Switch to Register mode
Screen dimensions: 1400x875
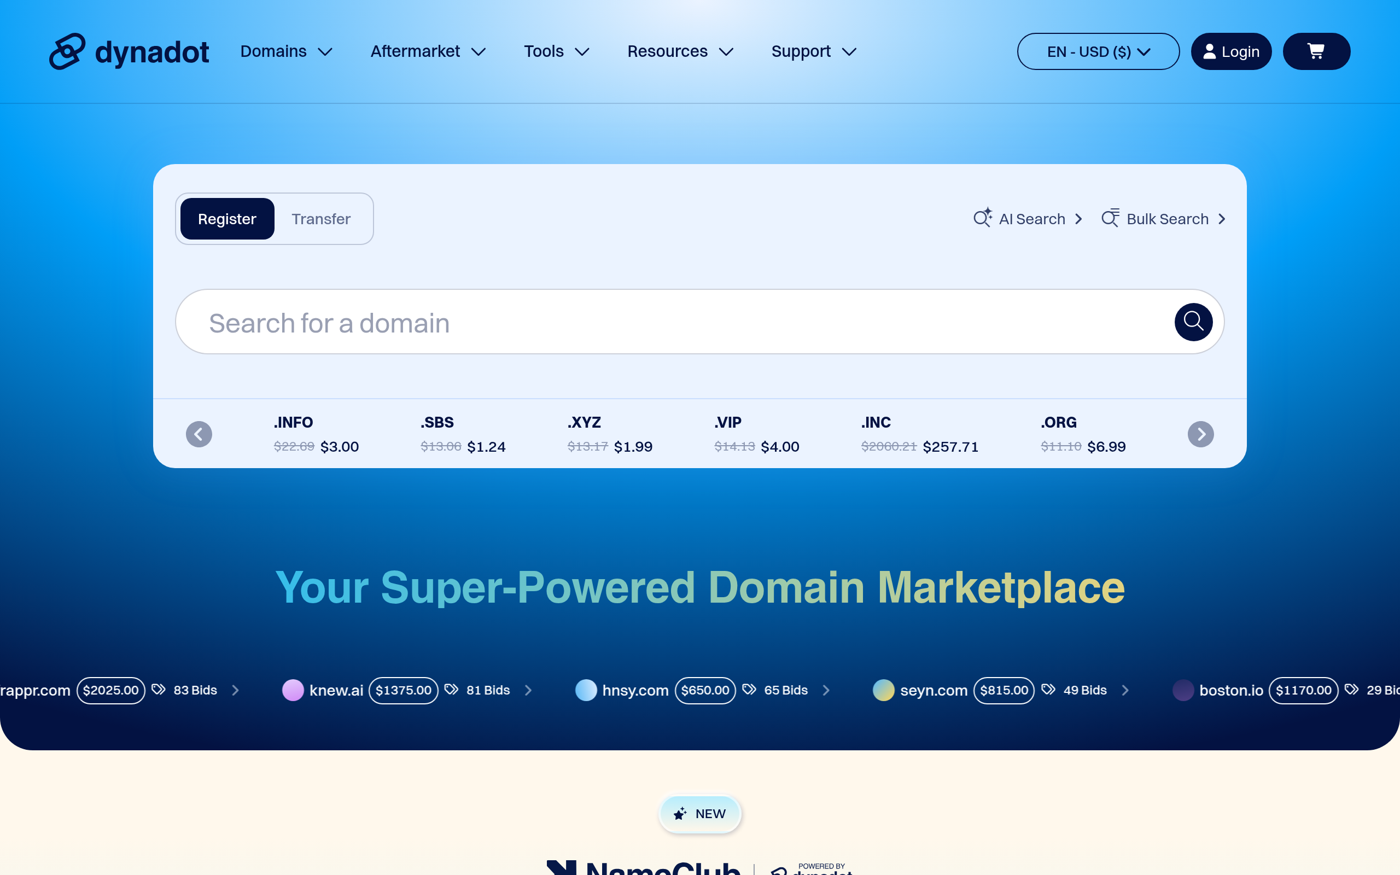pyautogui.click(x=227, y=219)
